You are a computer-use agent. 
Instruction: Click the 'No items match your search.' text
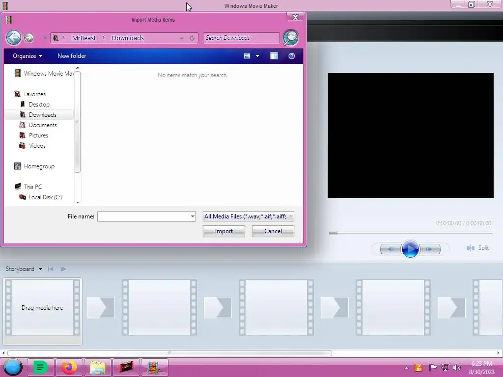point(193,75)
